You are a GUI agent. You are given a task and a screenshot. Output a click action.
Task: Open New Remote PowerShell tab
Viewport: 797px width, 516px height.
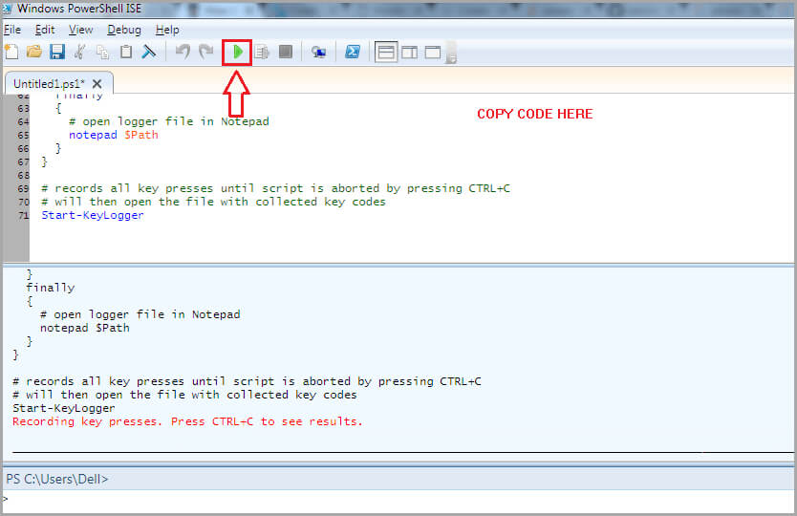(x=318, y=52)
